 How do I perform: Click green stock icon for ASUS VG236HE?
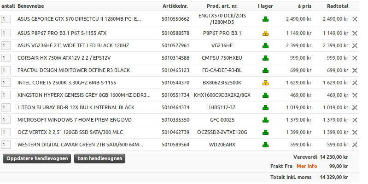265,46
